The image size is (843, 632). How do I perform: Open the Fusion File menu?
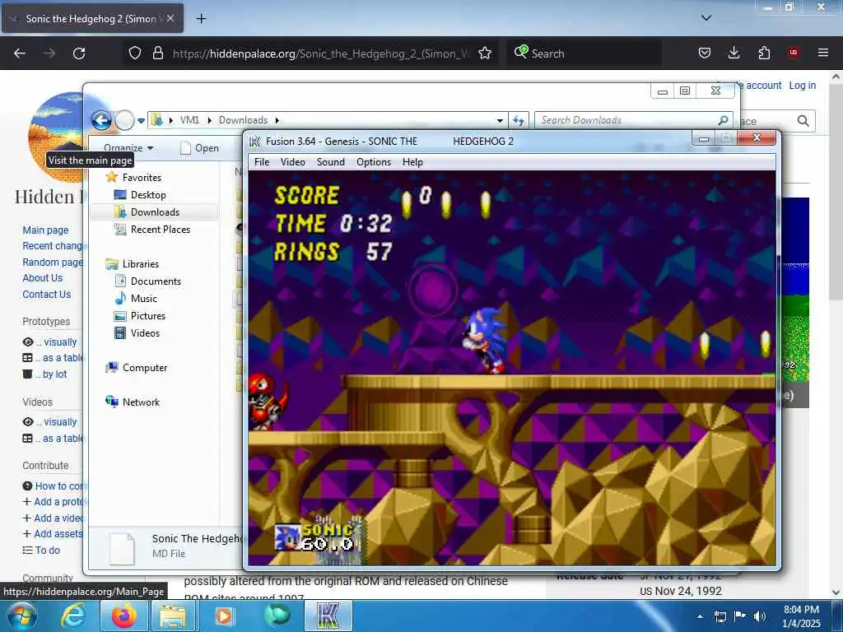pos(262,162)
